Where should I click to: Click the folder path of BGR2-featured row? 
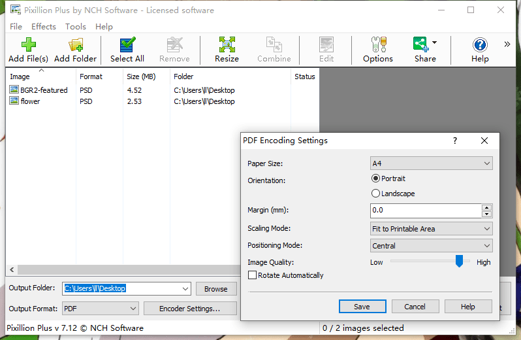(204, 90)
